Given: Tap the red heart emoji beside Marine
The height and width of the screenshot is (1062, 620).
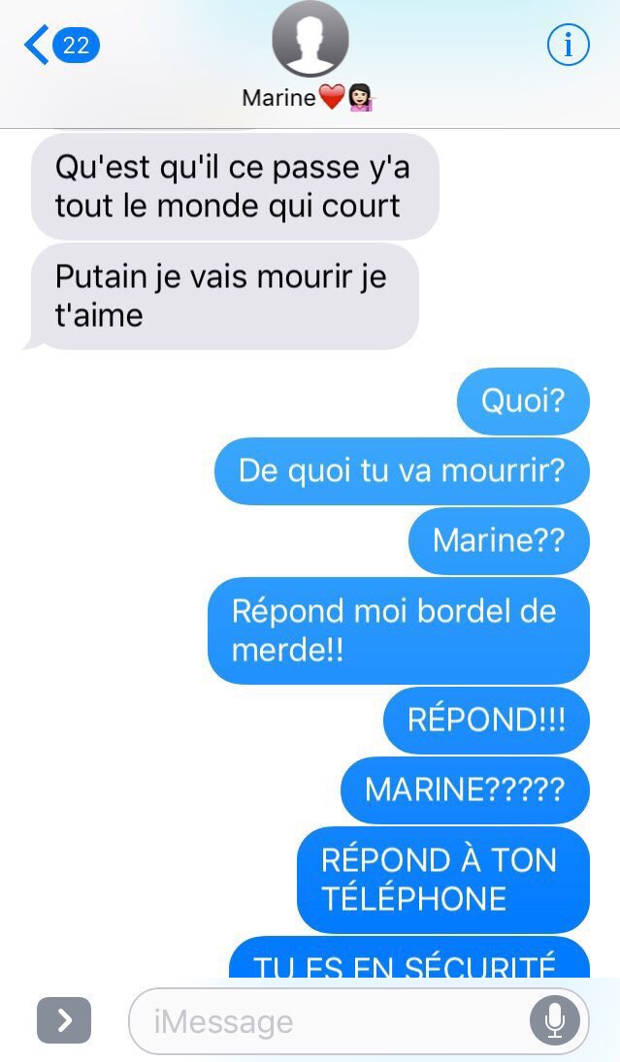Looking at the screenshot, I should coord(331,98).
